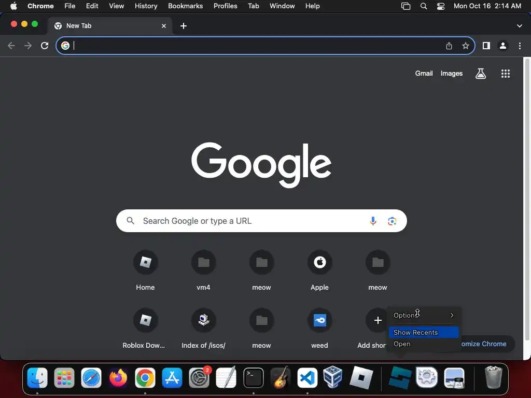
Task: Open the Gmail link
Action: [x=424, y=74]
